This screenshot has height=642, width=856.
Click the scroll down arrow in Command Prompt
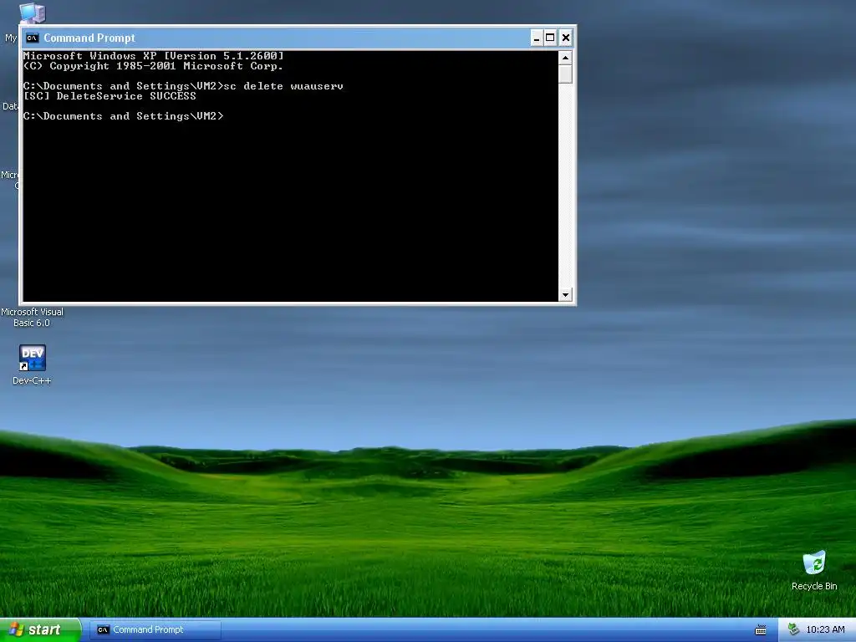565,295
